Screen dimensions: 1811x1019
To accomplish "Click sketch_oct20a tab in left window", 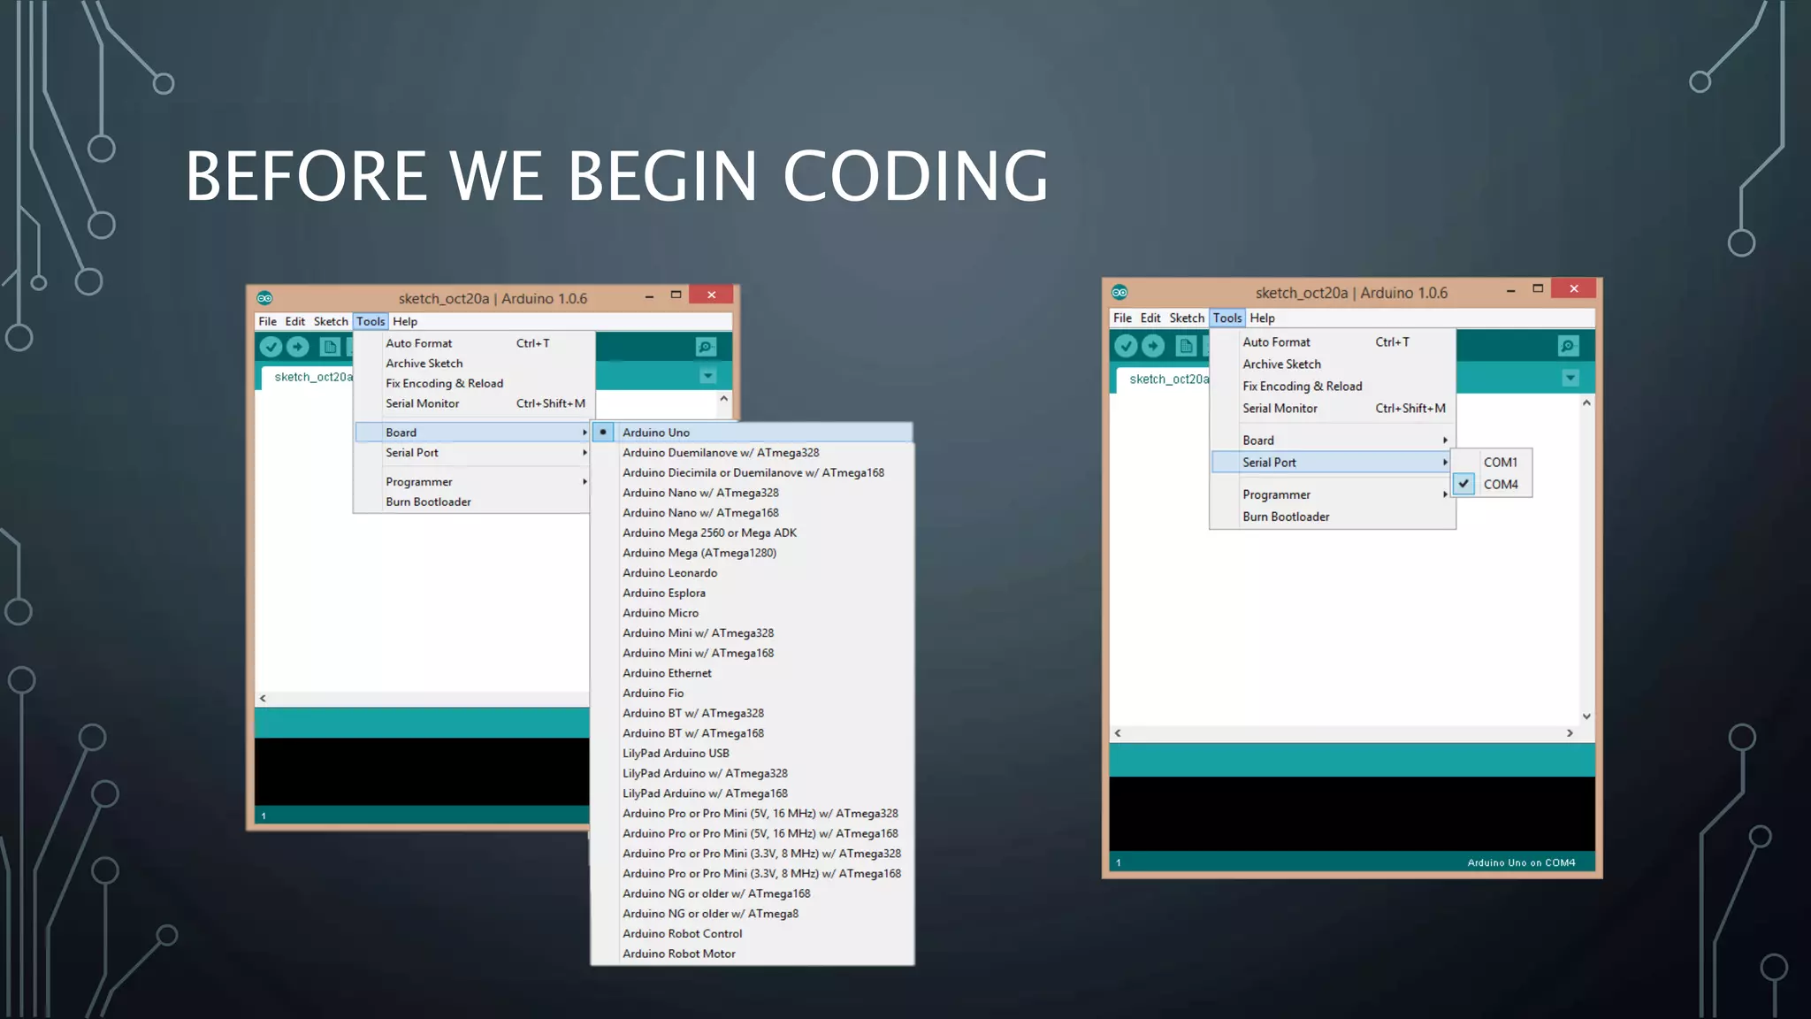I will click(x=307, y=377).
